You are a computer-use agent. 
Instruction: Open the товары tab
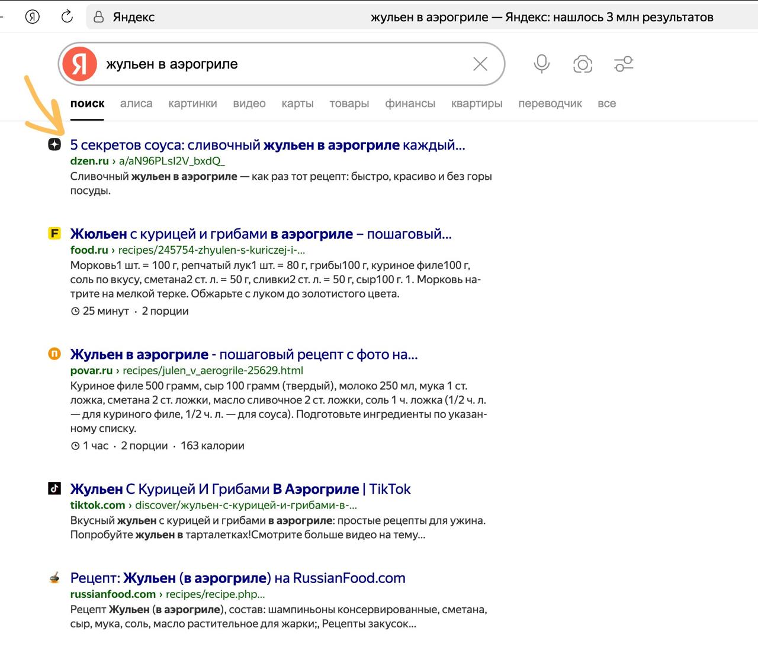(349, 103)
